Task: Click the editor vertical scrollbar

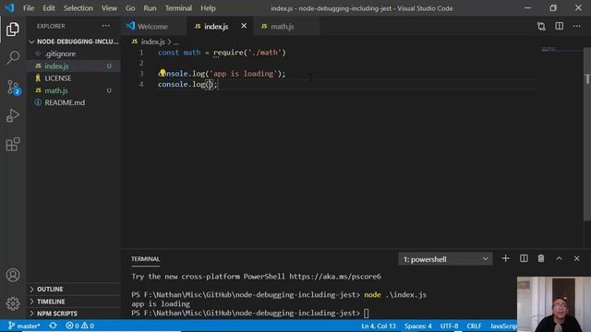Action: [587, 134]
